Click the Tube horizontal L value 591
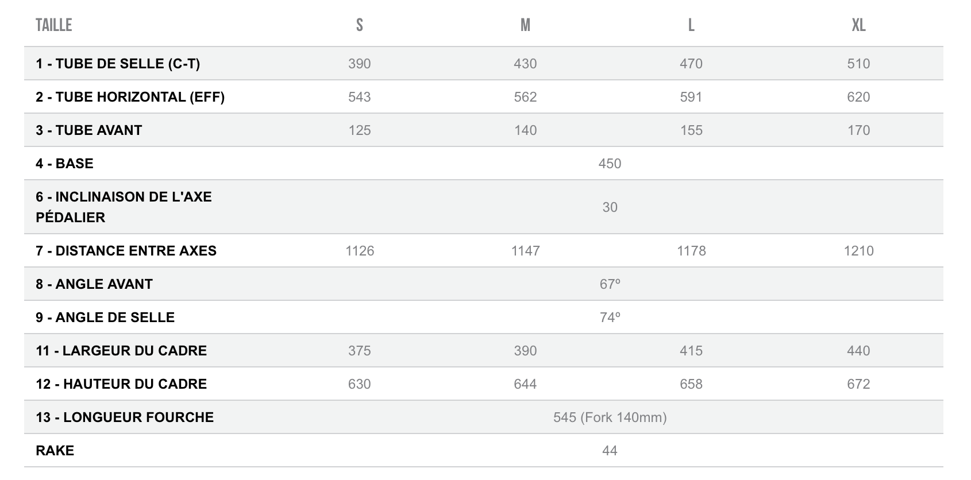 (x=691, y=97)
